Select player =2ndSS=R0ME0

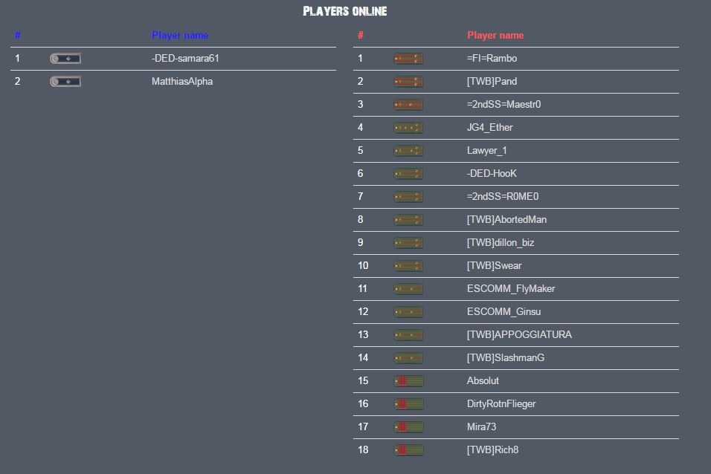tap(503, 197)
